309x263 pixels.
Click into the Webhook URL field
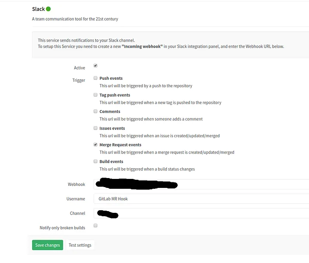(240, 184)
